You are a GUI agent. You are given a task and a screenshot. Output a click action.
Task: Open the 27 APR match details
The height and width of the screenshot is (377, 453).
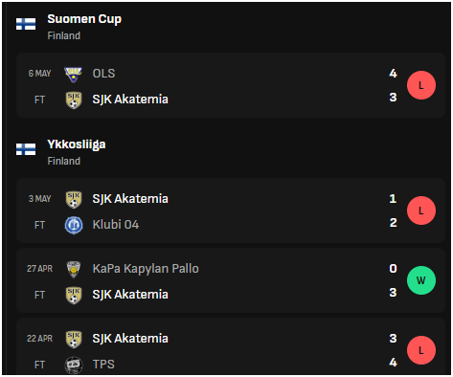(231, 280)
